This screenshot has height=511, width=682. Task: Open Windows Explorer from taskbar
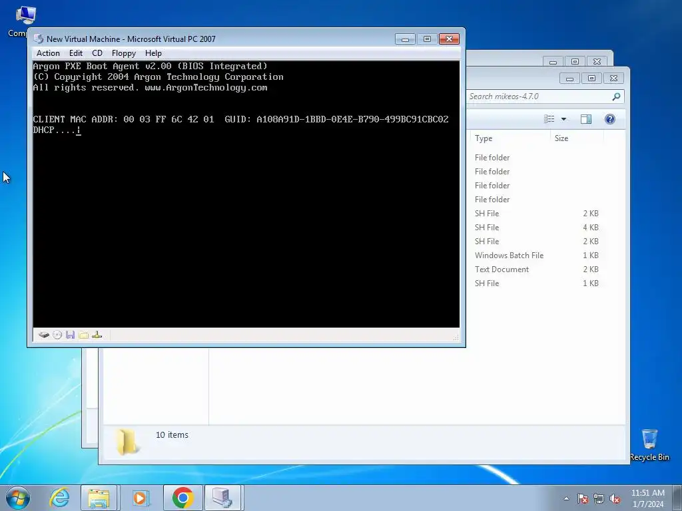[x=99, y=498]
